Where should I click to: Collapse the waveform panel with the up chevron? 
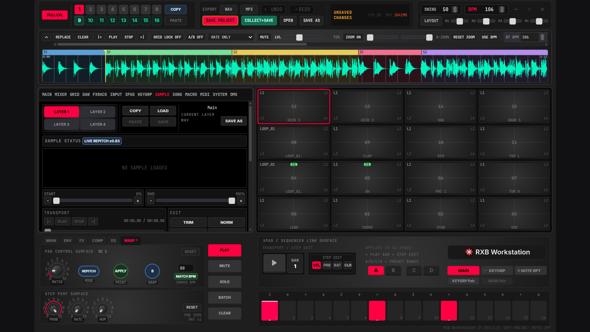click(46, 37)
